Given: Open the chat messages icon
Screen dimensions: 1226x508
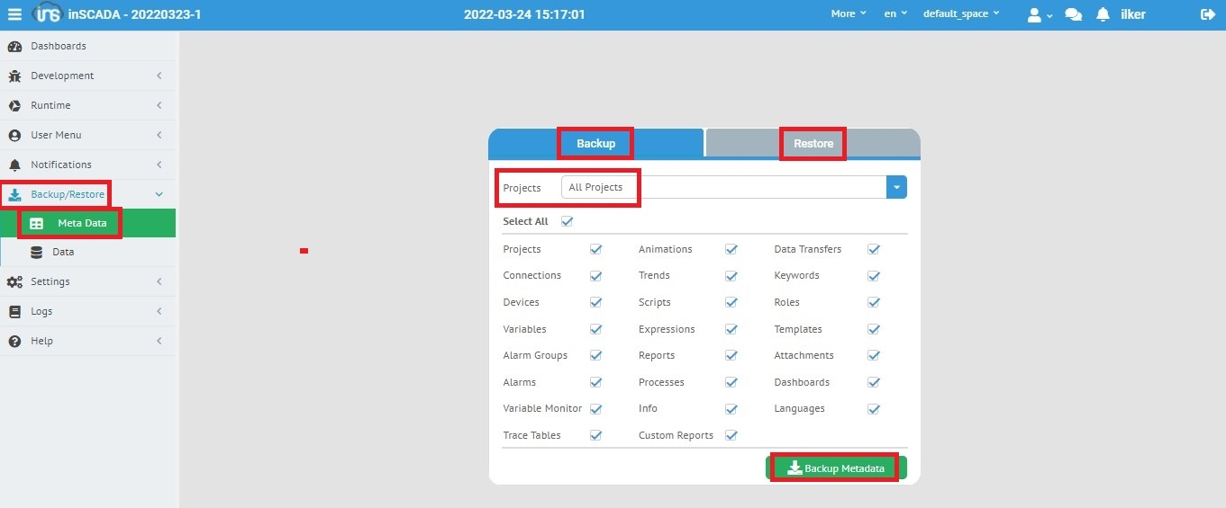Looking at the screenshot, I should [x=1073, y=14].
